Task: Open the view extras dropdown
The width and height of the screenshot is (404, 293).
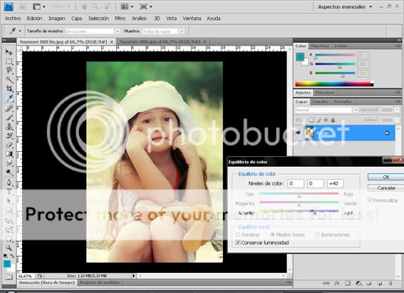Action: coord(39,6)
